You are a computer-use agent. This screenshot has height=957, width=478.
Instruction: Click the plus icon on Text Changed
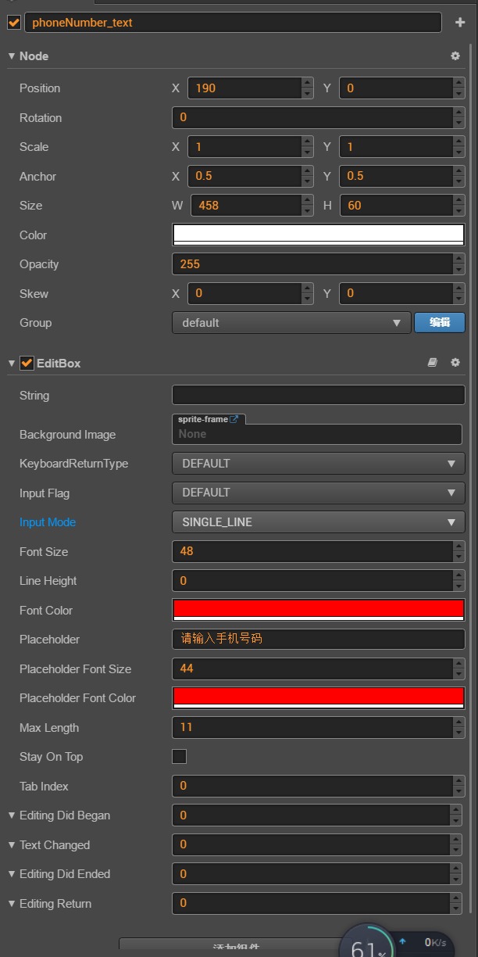457,841
